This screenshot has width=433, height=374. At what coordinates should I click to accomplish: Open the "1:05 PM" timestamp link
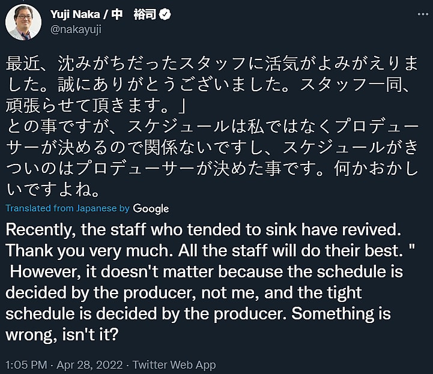click(25, 364)
